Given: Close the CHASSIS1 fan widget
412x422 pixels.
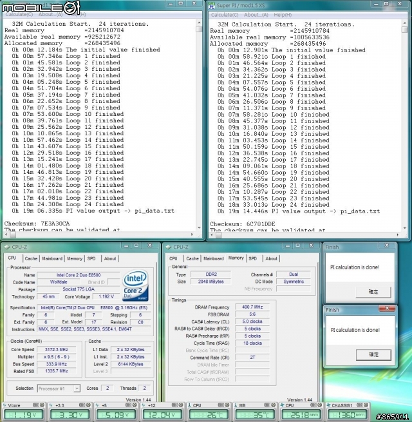Looking at the screenshot, I should [x=366, y=405].
